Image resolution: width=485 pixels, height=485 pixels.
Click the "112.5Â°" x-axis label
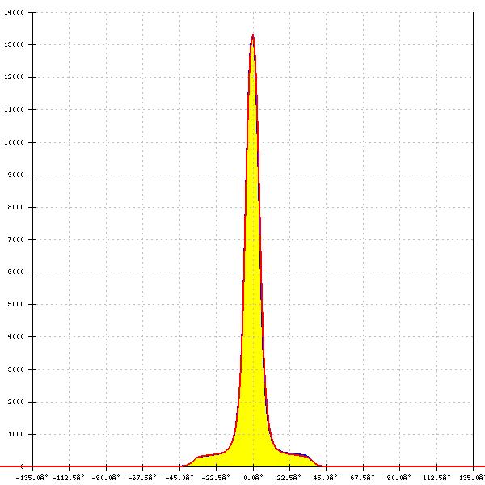click(436, 478)
